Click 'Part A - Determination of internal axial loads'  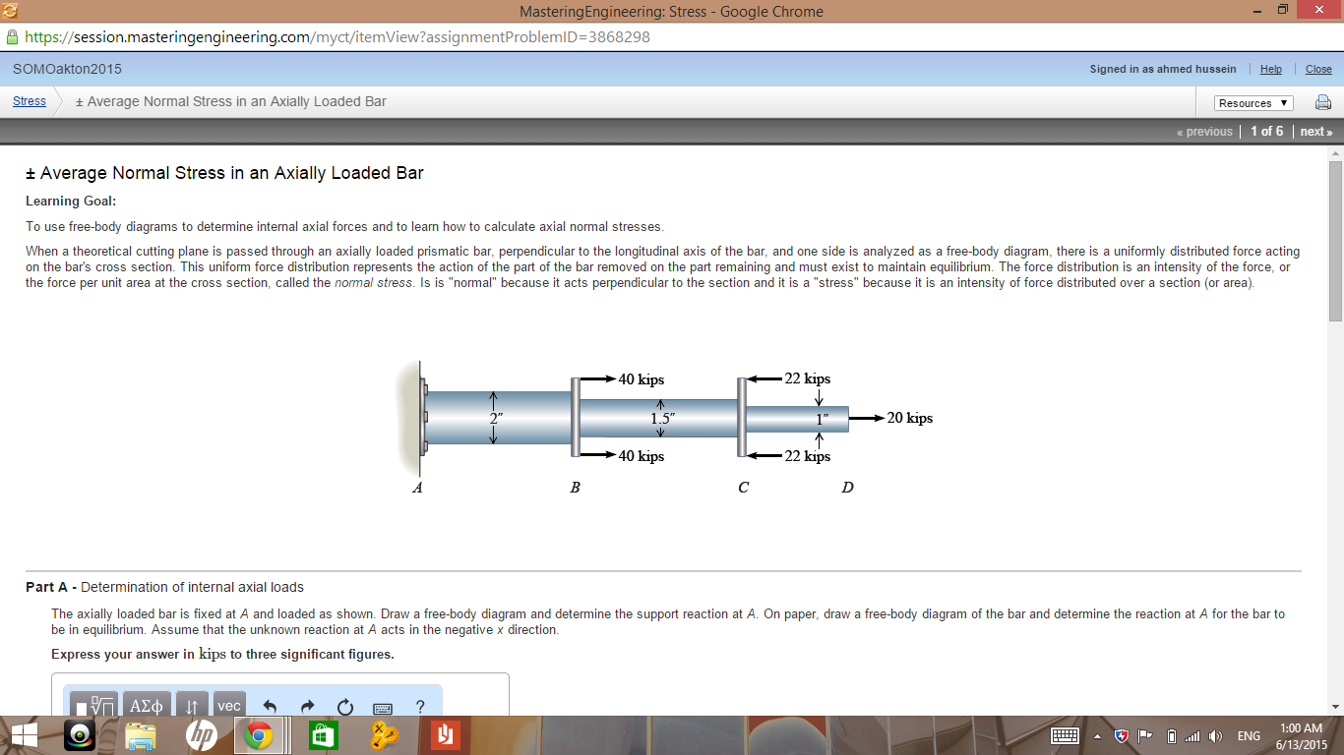[x=164, y=587]
